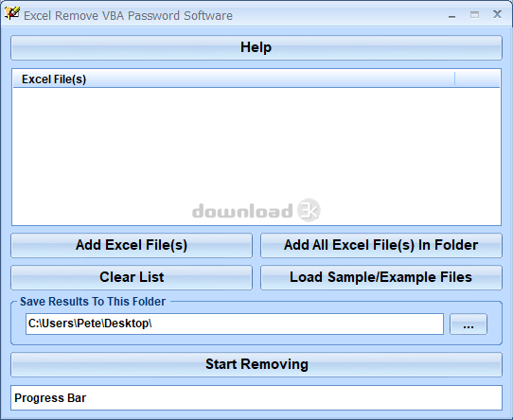The image size is (513, 420).
Task: Browse for output folder with the ... button
Action: pos(469,324)
